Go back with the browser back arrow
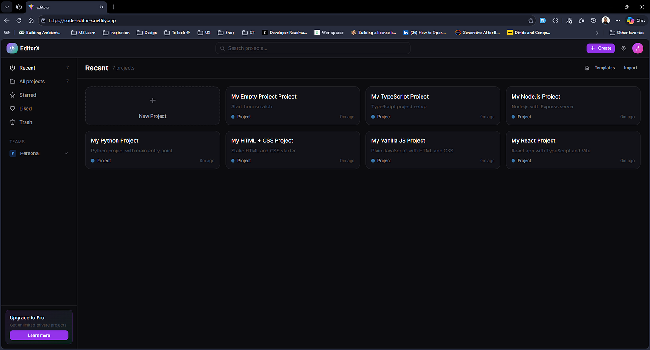The width and height of the screenshot is (650, 350). point(6,20)
